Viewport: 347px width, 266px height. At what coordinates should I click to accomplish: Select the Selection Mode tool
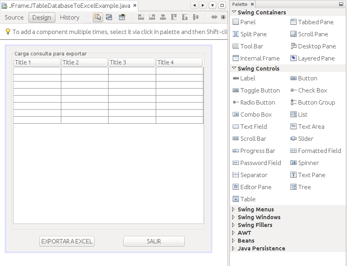click(97, 17)
